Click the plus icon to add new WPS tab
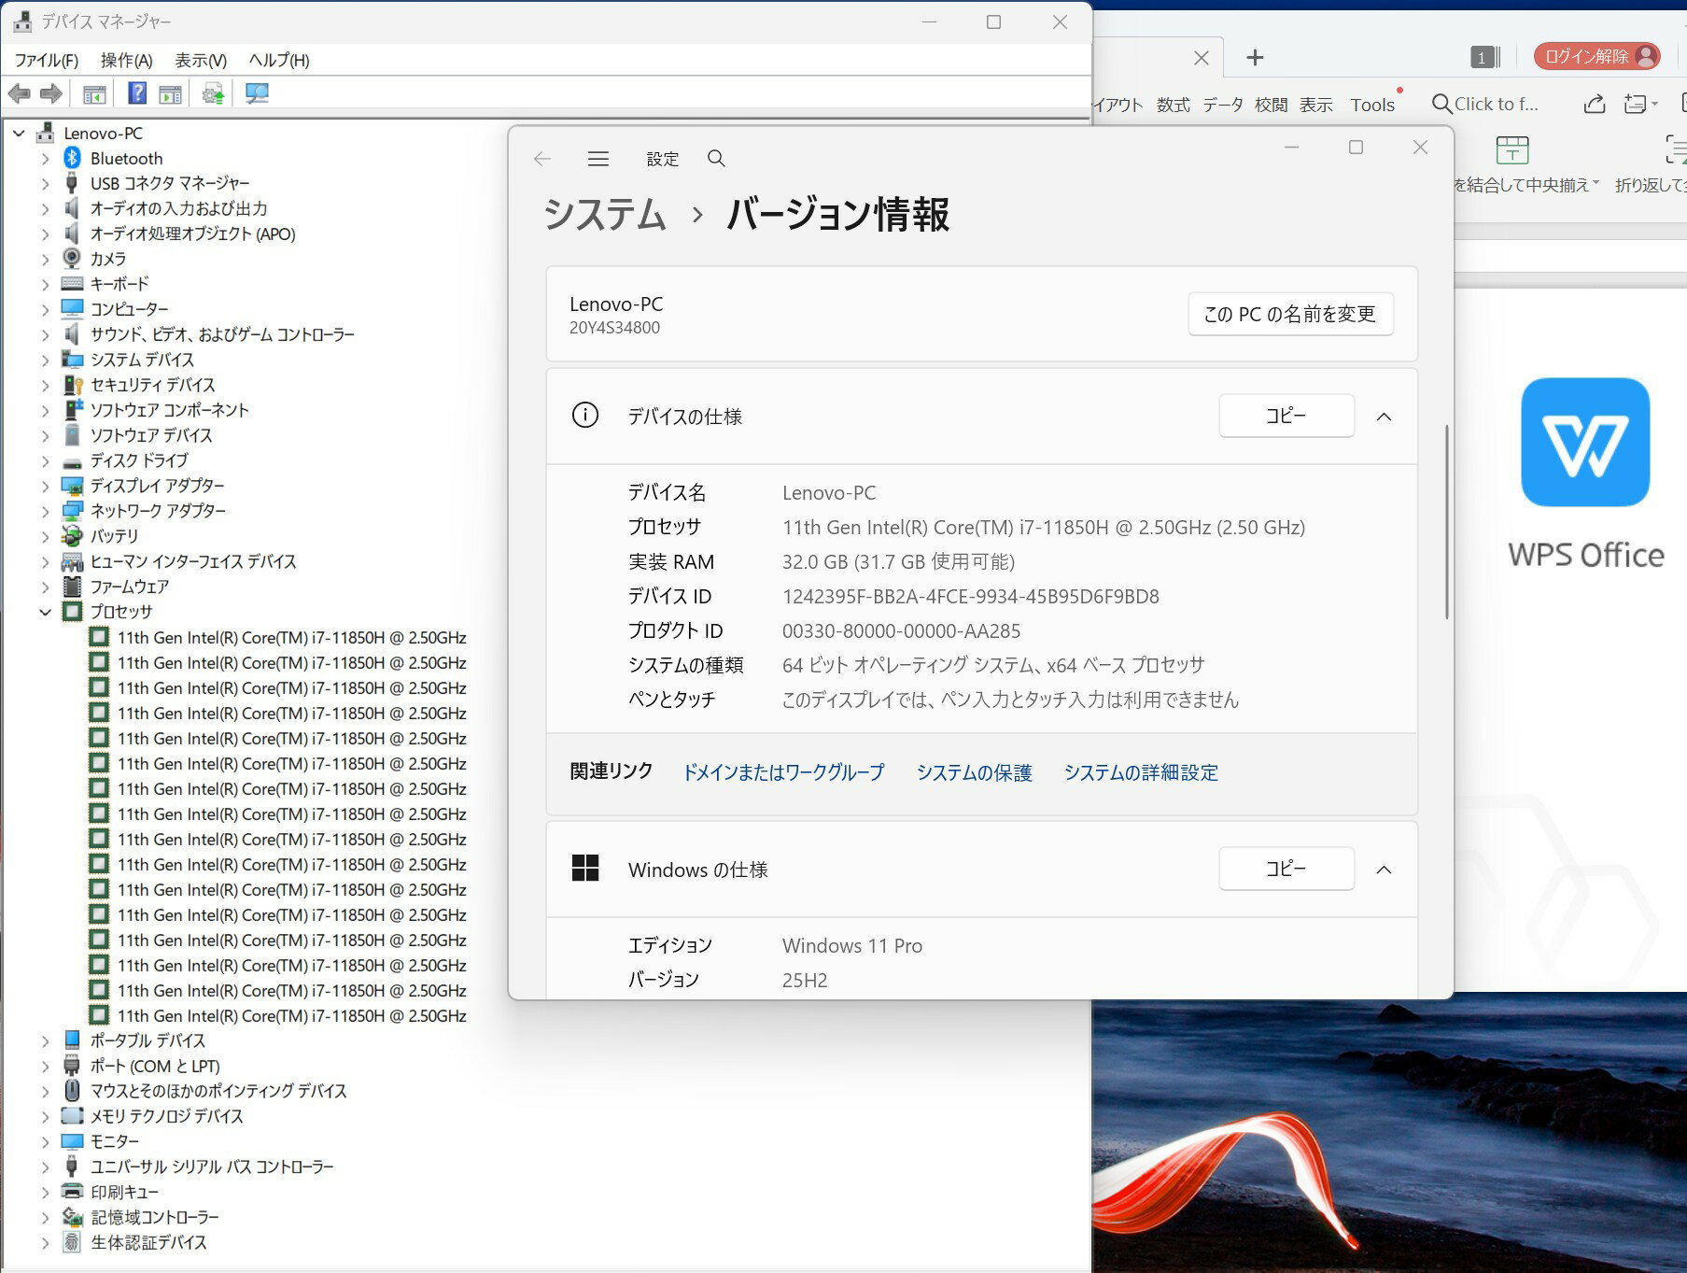The height and width of the screenshot is (1273, 1687). 1255,58
